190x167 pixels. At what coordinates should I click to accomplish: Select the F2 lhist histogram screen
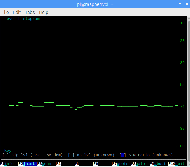[x=27, y=164]
